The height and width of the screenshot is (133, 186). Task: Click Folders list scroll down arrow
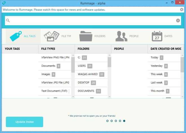tap(110, 96)
